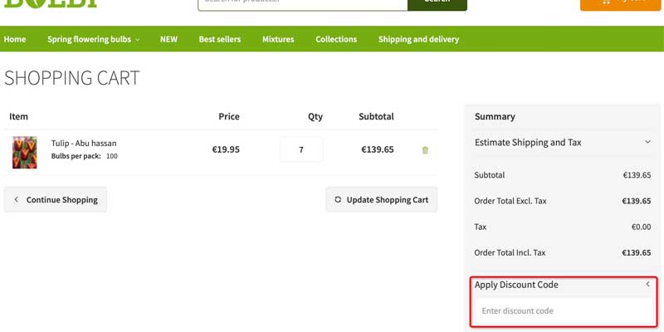Focus the quantity field showing 7
664x332 pixels.
(x=301, y=150)
